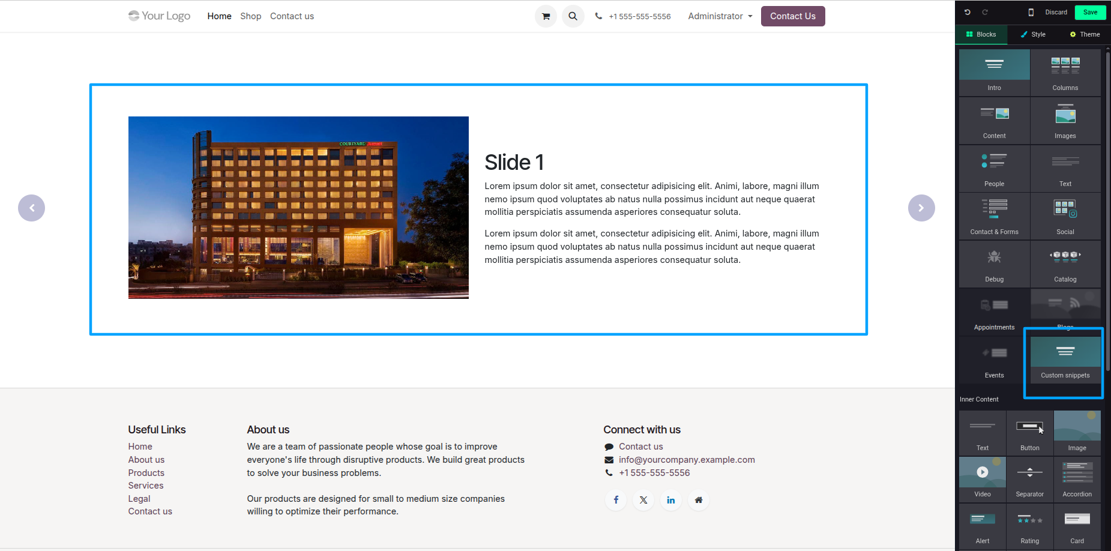The image size is (1111, 551).
Task: Open the Custom snippets block
Action: tap(1065, 360)
